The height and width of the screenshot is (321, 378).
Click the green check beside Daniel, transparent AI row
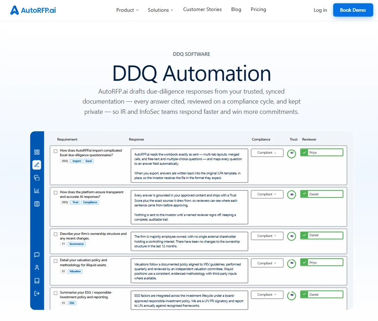click(x=304, y=194)
